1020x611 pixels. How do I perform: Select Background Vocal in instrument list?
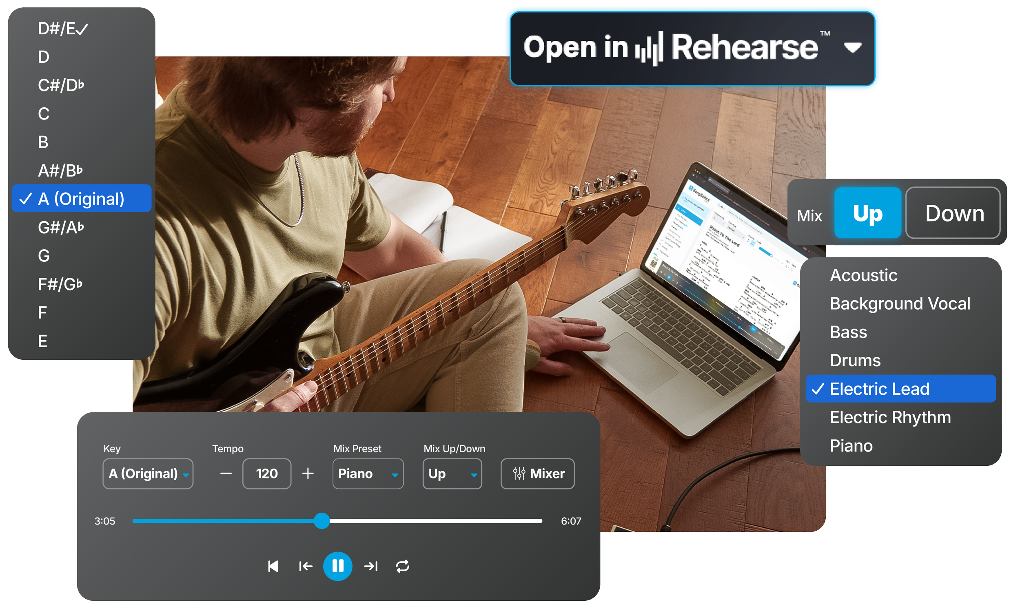point(900,303)
